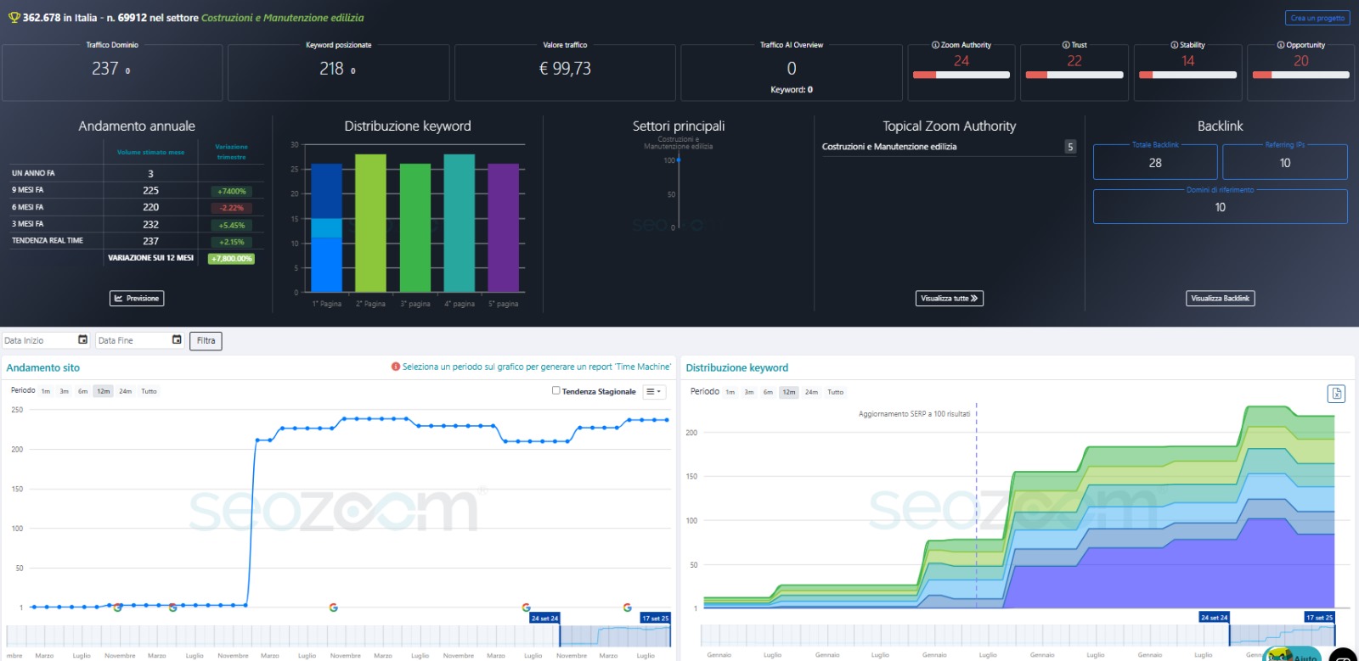Click the Visualizza Backlink button

(1220, 298)
